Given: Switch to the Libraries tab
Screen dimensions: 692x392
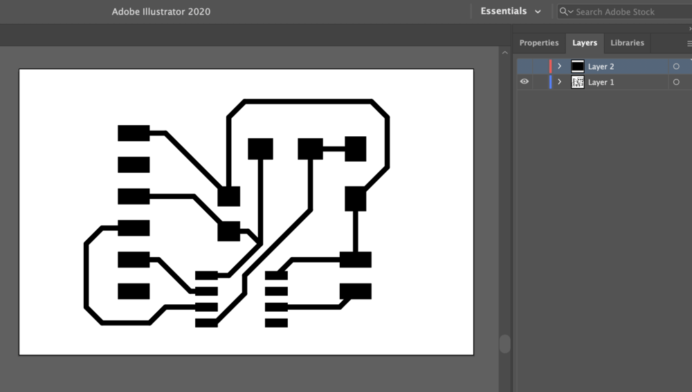Looking at the screenshot, I should [627, 43].
